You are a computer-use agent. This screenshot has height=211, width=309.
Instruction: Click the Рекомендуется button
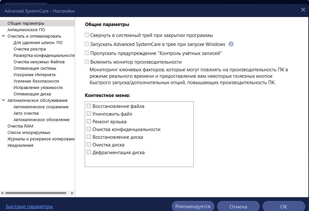click(x=193, y=206)
